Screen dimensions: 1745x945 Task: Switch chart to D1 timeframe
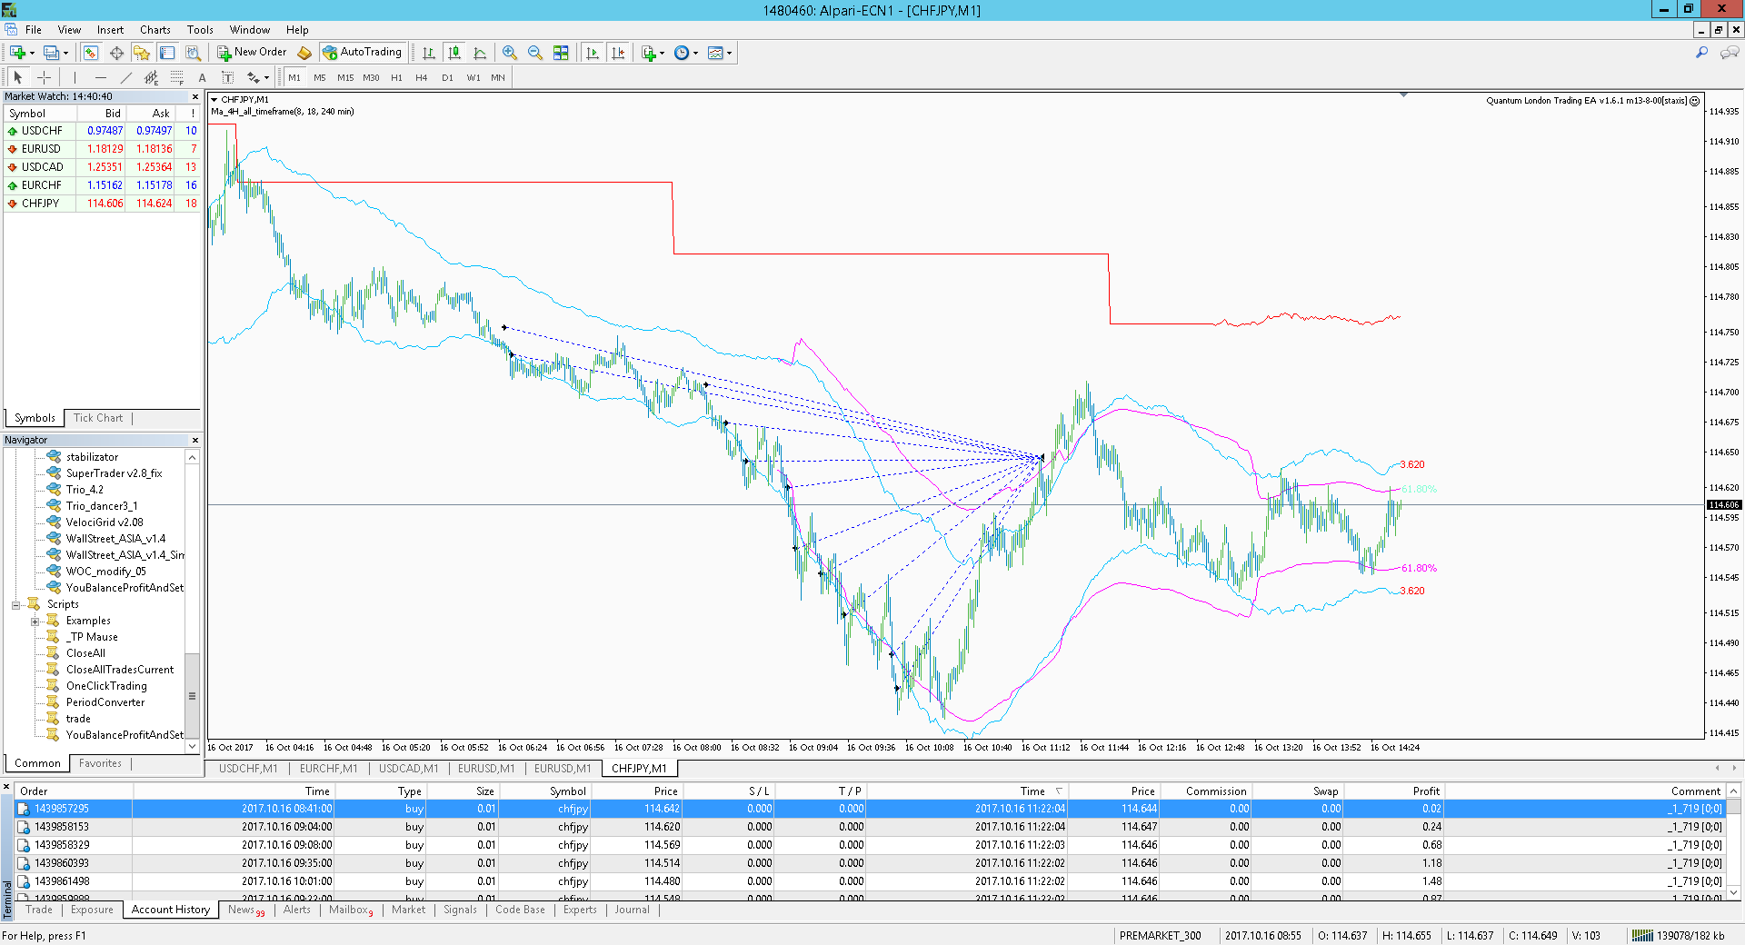[x=447, y=77]
